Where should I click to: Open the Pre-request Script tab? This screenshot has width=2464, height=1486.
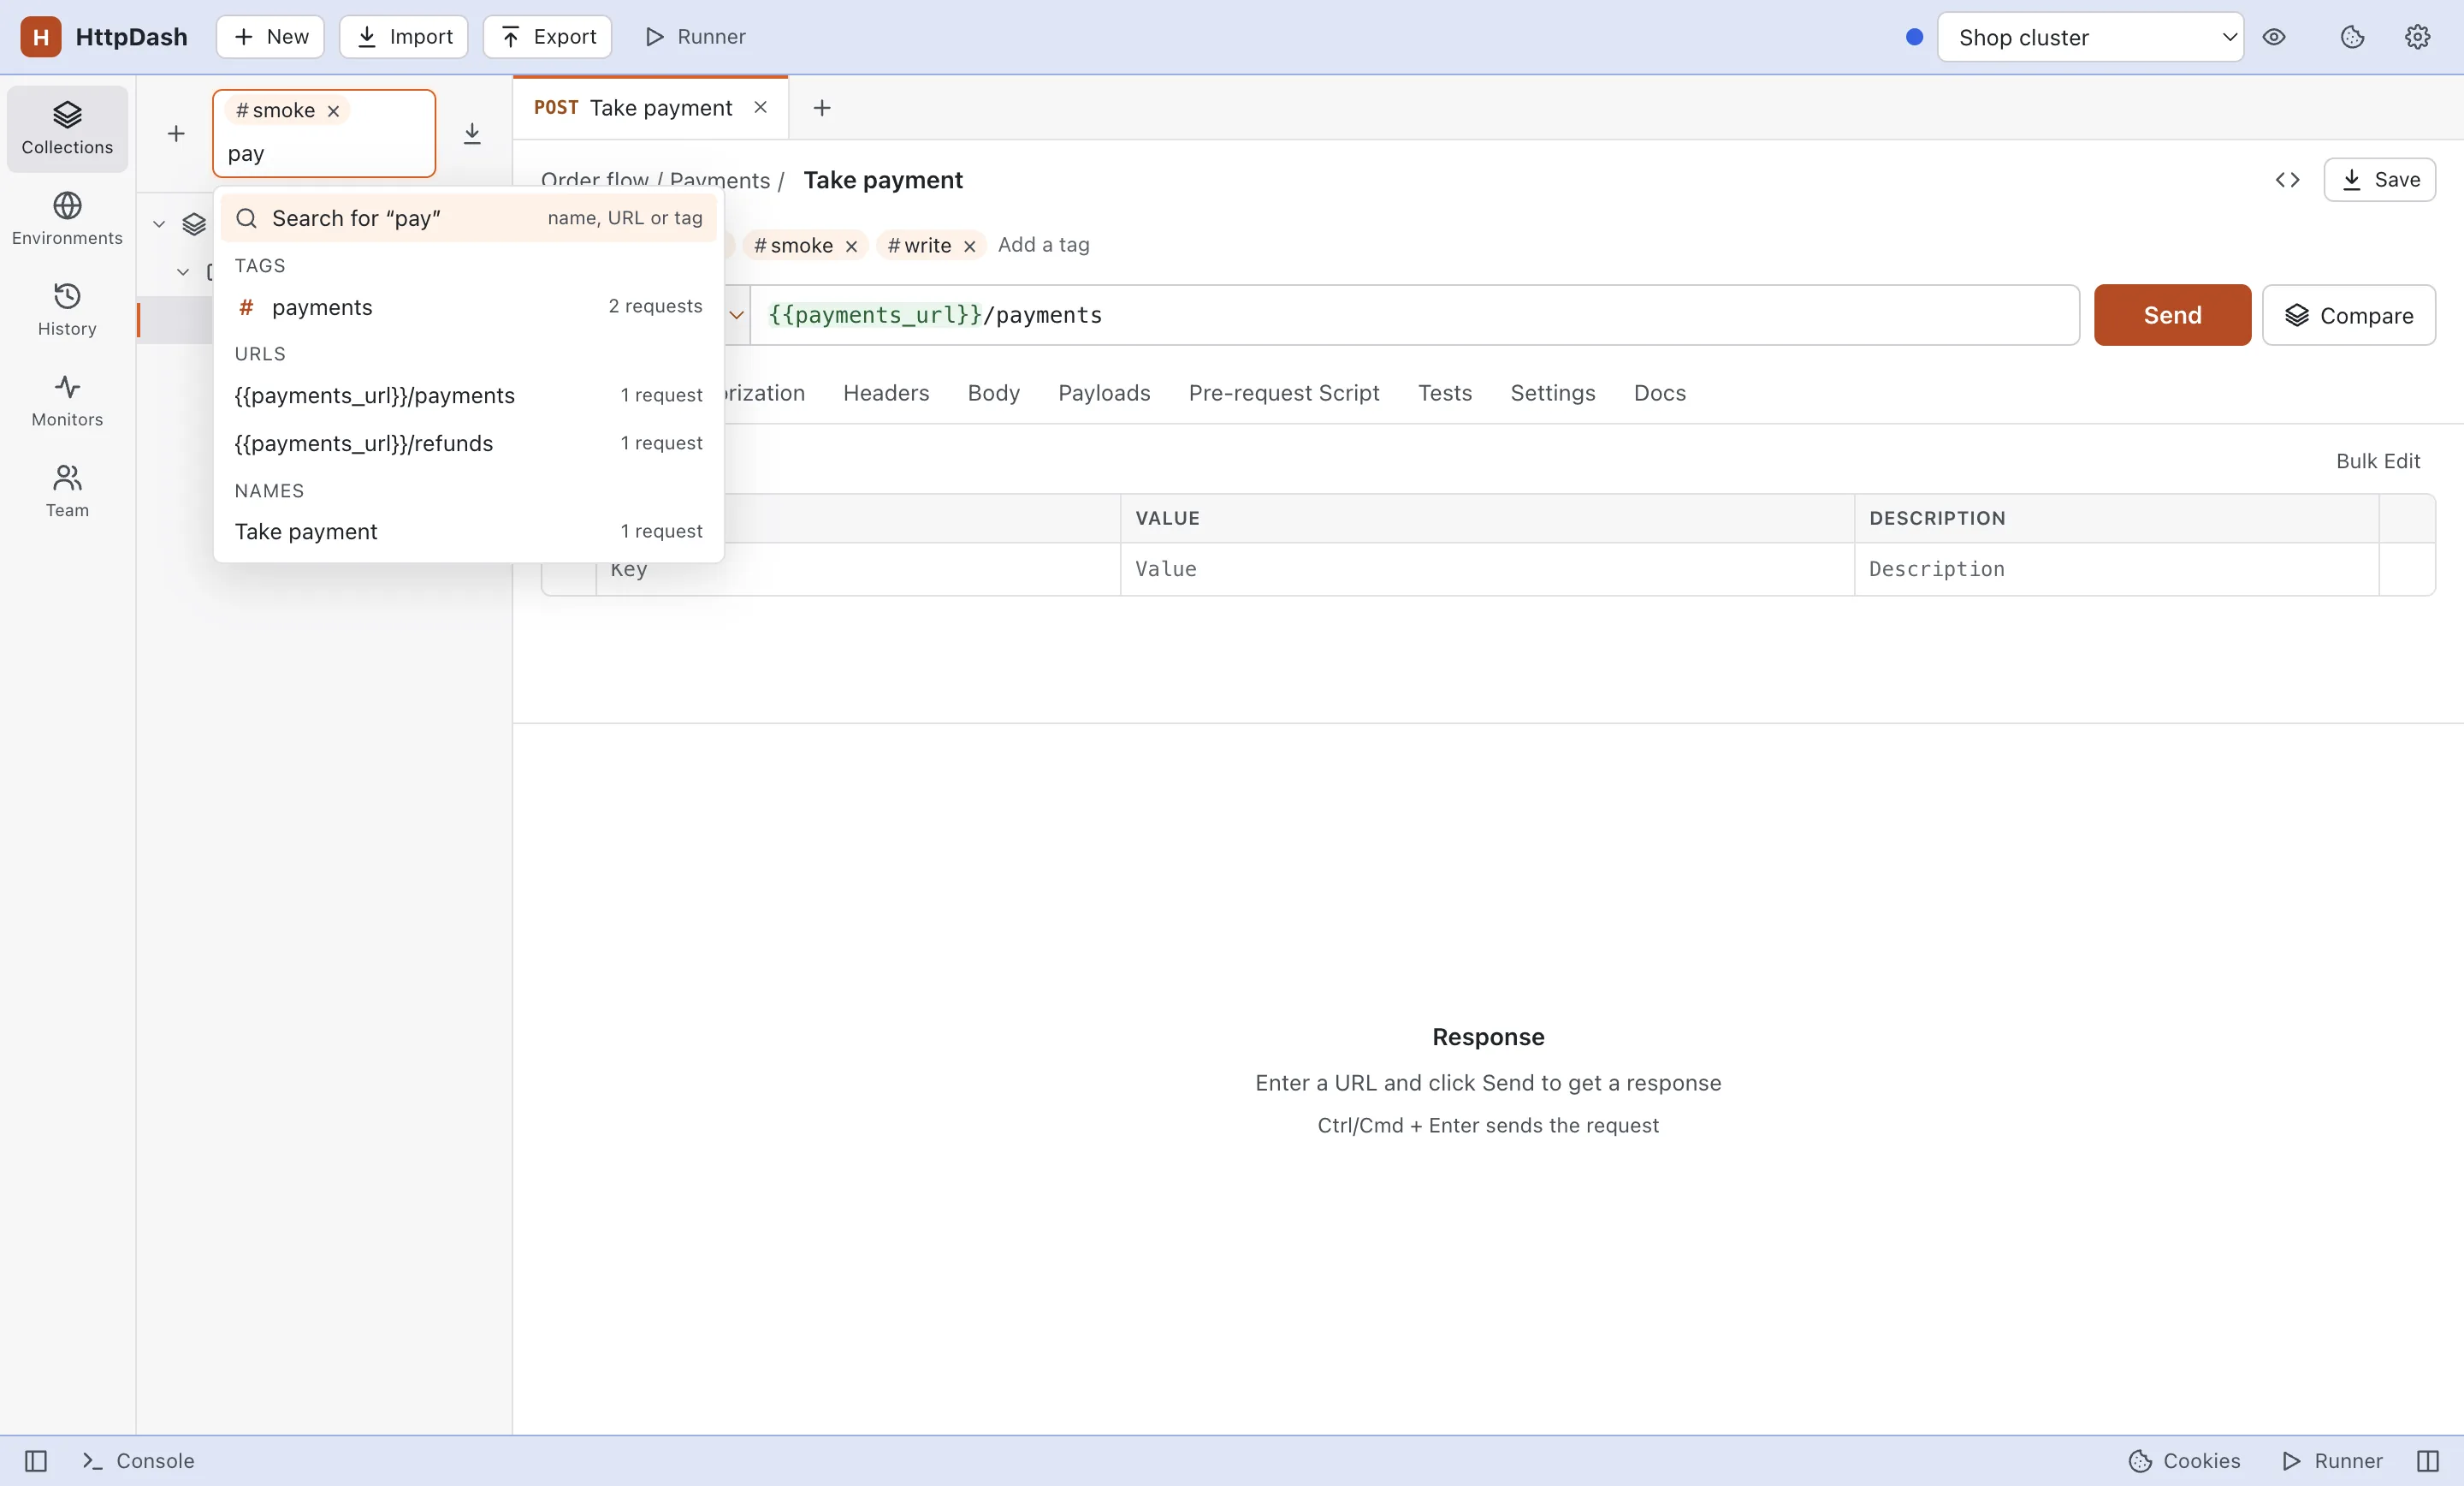click(x=1284, y=392)
